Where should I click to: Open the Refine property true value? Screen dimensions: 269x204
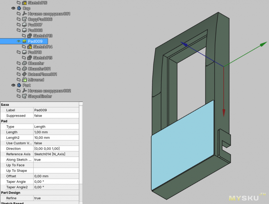coord(56,198)
